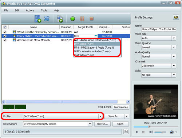This screenshot has height=138, width=182.
Task: Open the Destination path dropdown
Action: click(x=90, y=124)
